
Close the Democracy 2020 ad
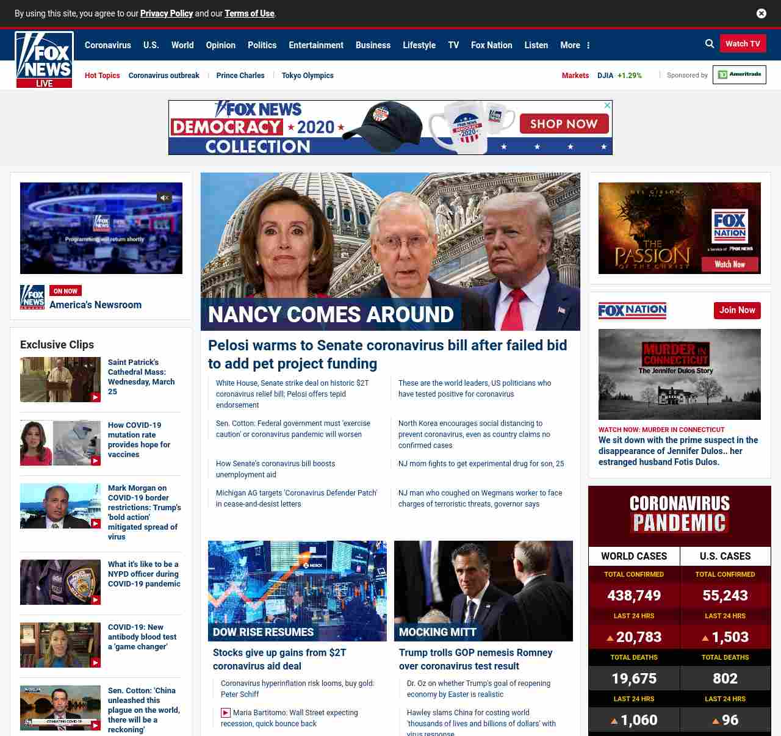coord(607,106)
